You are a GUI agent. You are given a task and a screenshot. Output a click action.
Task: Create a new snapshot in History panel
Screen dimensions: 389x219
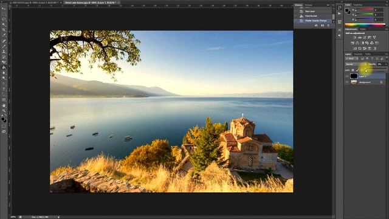323,26
